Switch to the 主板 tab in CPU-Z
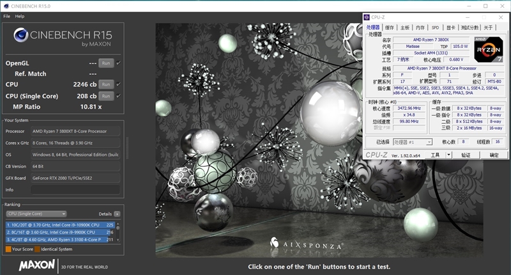This screenshot has height=275, width=511. tap(405, 27)
